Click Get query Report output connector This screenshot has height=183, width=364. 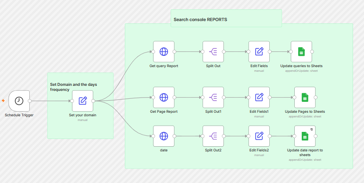point(174,52)
